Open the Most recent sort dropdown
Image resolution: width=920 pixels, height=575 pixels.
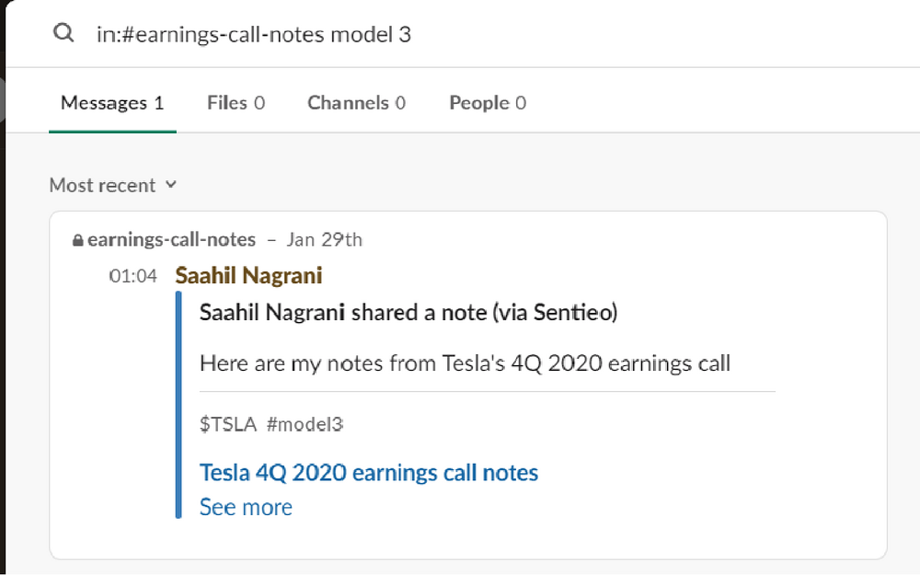112,186
